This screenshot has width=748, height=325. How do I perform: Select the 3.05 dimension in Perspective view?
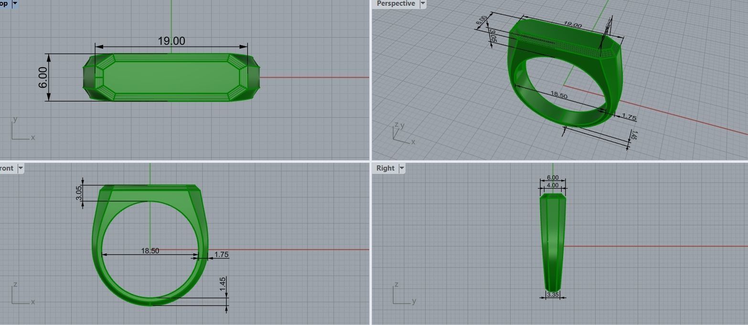(493, 36)
